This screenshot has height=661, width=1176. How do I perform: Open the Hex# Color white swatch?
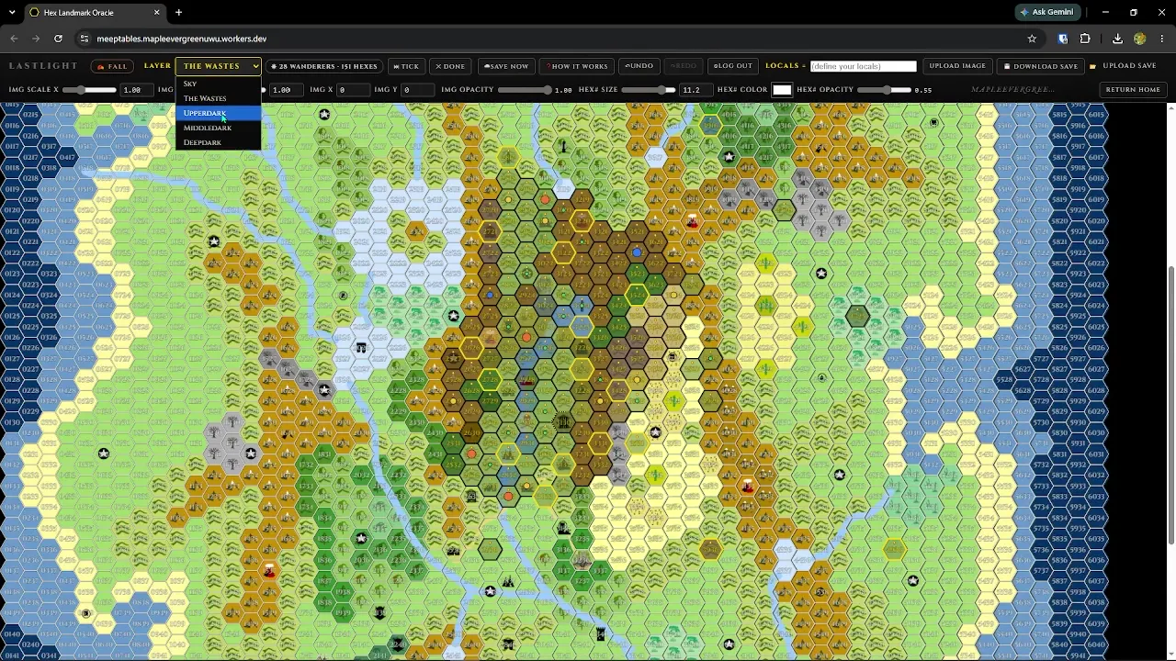coord(782,90)
